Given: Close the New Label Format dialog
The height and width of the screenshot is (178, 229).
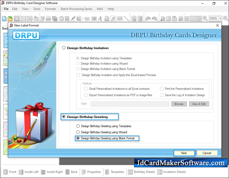Looking at the screenshot, I should [x=218, y=25].
